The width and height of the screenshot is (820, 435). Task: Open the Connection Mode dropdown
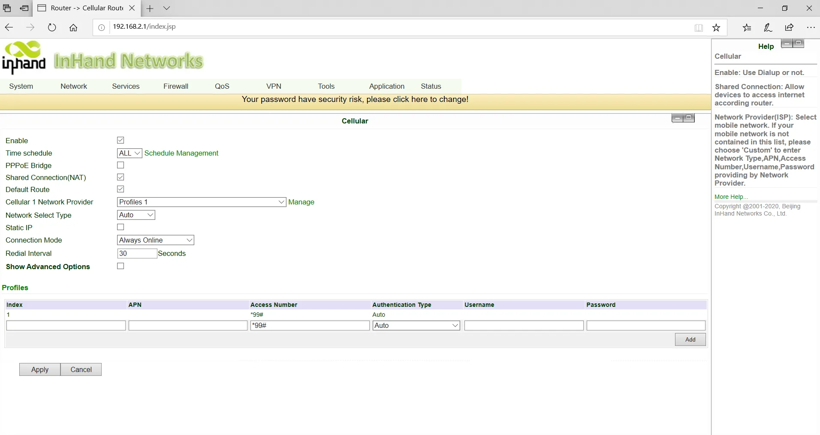coord(156,240)
